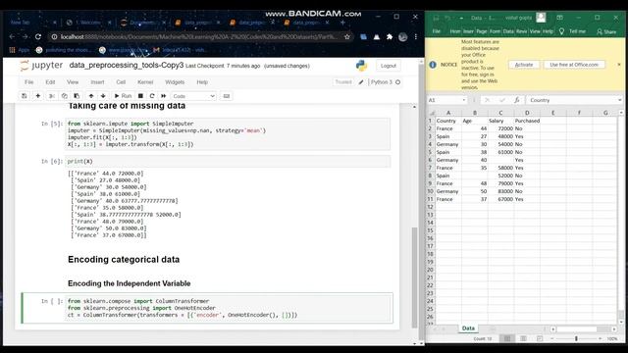
Task: Open Jupyter File menu
Action: pos(29,82)
